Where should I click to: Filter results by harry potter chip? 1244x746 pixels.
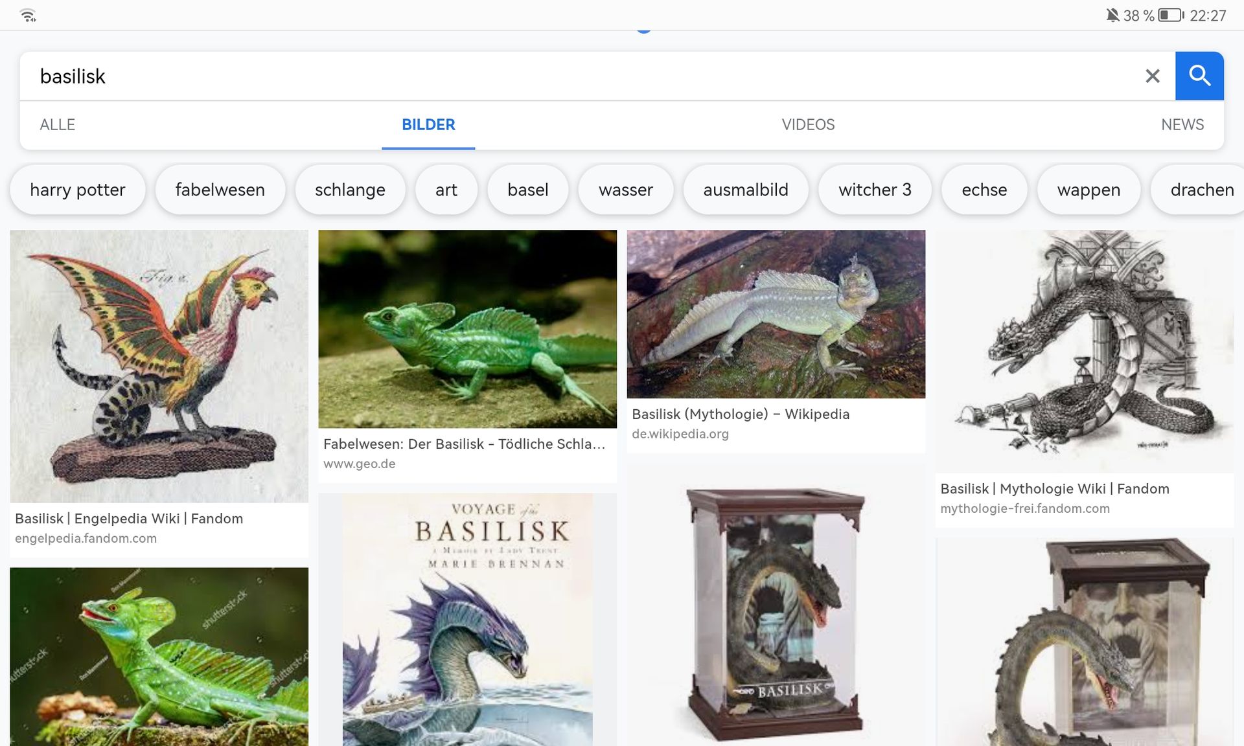78,190
